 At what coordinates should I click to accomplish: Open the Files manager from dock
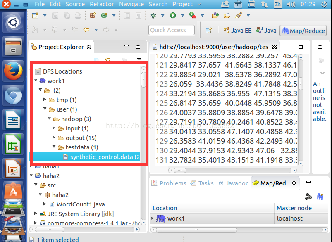pos(13,47)
